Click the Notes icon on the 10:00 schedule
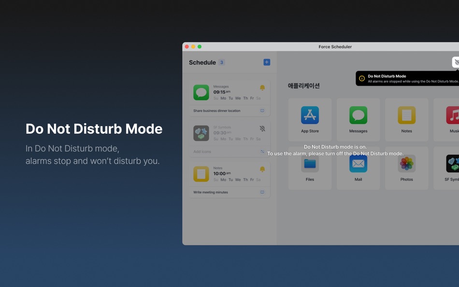 pyautogui.click(x=201, y=174)
